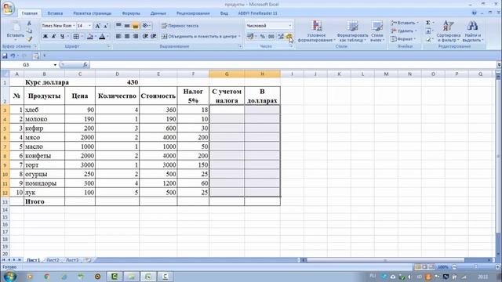This screenshot has height=282, width=502.
Task: Toggle bottom vertical alignment
Action: pyautogui.click(x=136, y=26)
